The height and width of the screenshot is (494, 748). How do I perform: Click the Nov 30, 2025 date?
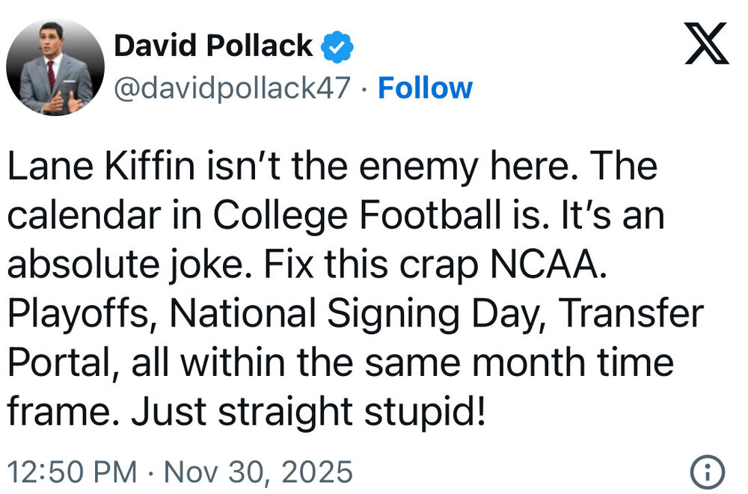coord(257,472)
